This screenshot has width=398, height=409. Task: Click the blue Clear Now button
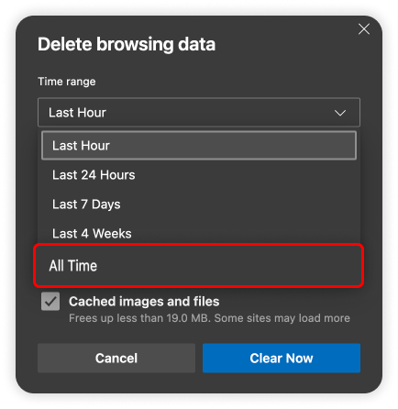click(282, 358)
